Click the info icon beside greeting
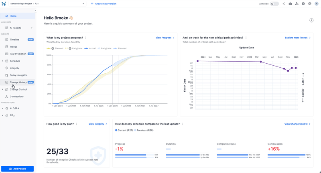The height and width of the screenshot is (173, 321). tap(311, 20)
